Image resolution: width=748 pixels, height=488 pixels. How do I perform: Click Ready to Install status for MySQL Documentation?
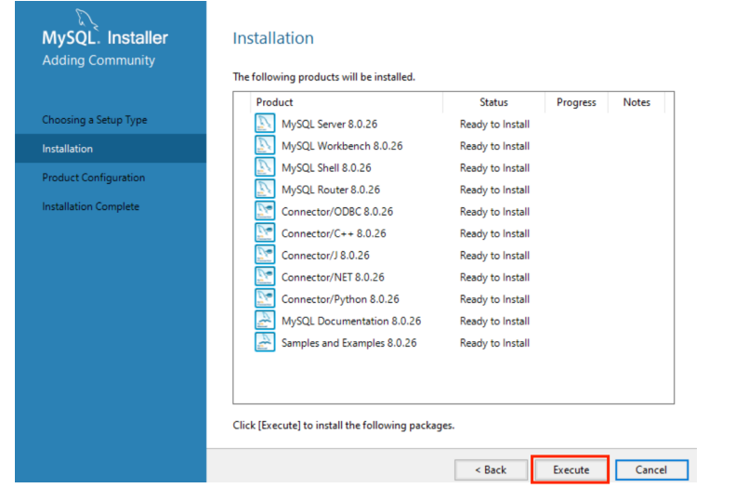pyautogui.click(x=494, y=322)
